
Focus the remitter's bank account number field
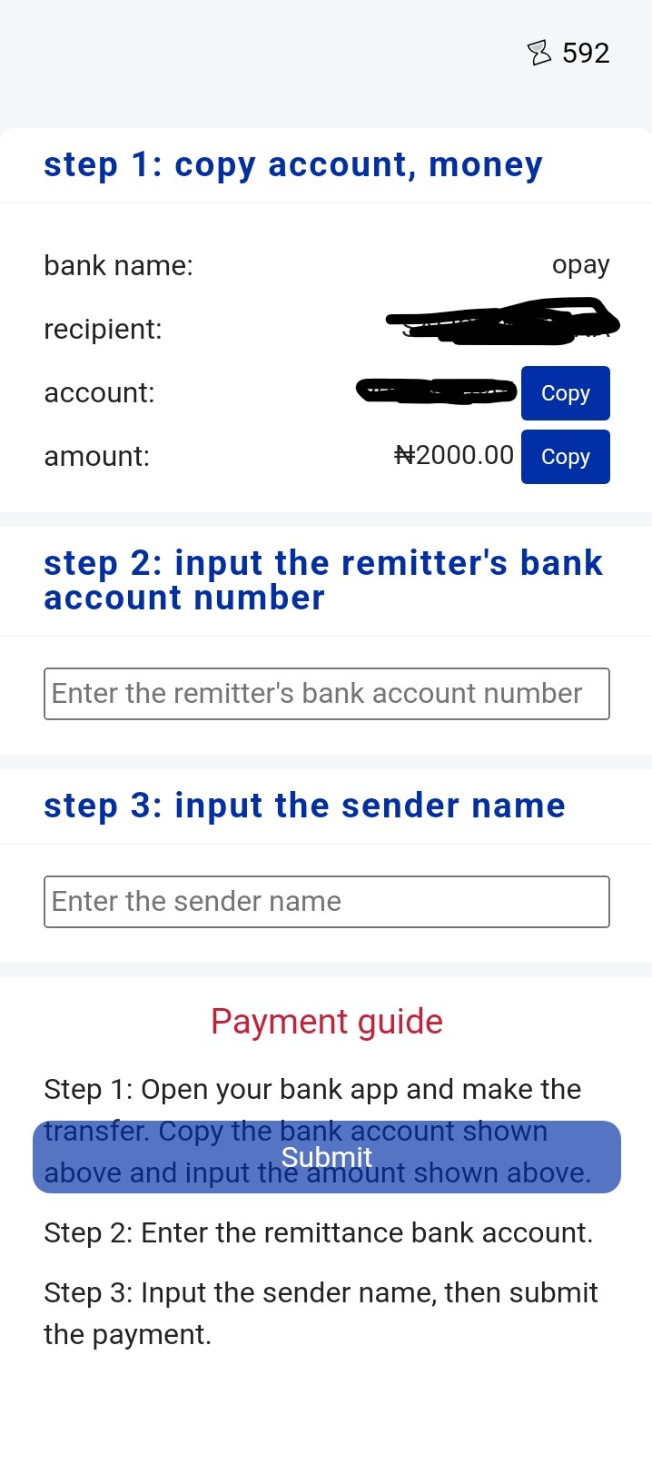point(326,694)
